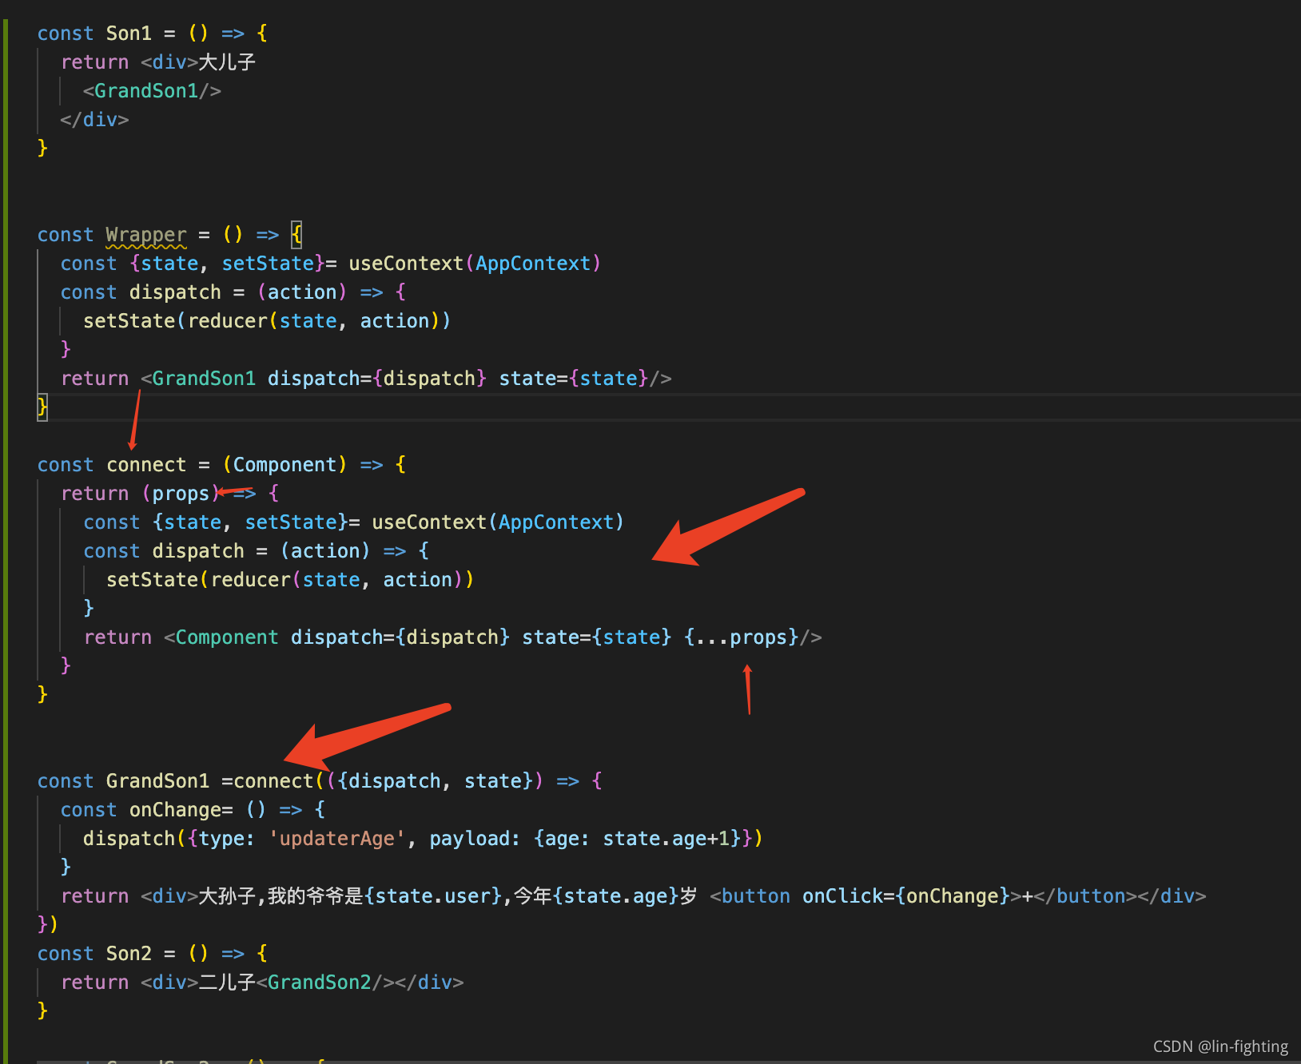Click the '(props)' parameter in connect
Screen dimensions: 1301x1064
click(x=181, y=494)
